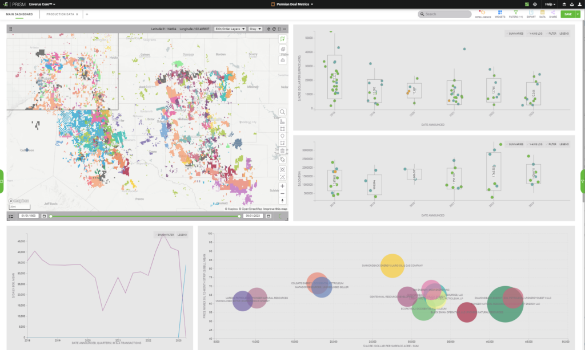585x350 pixels.
Task: Refresh the map widget
Action: 274,29
